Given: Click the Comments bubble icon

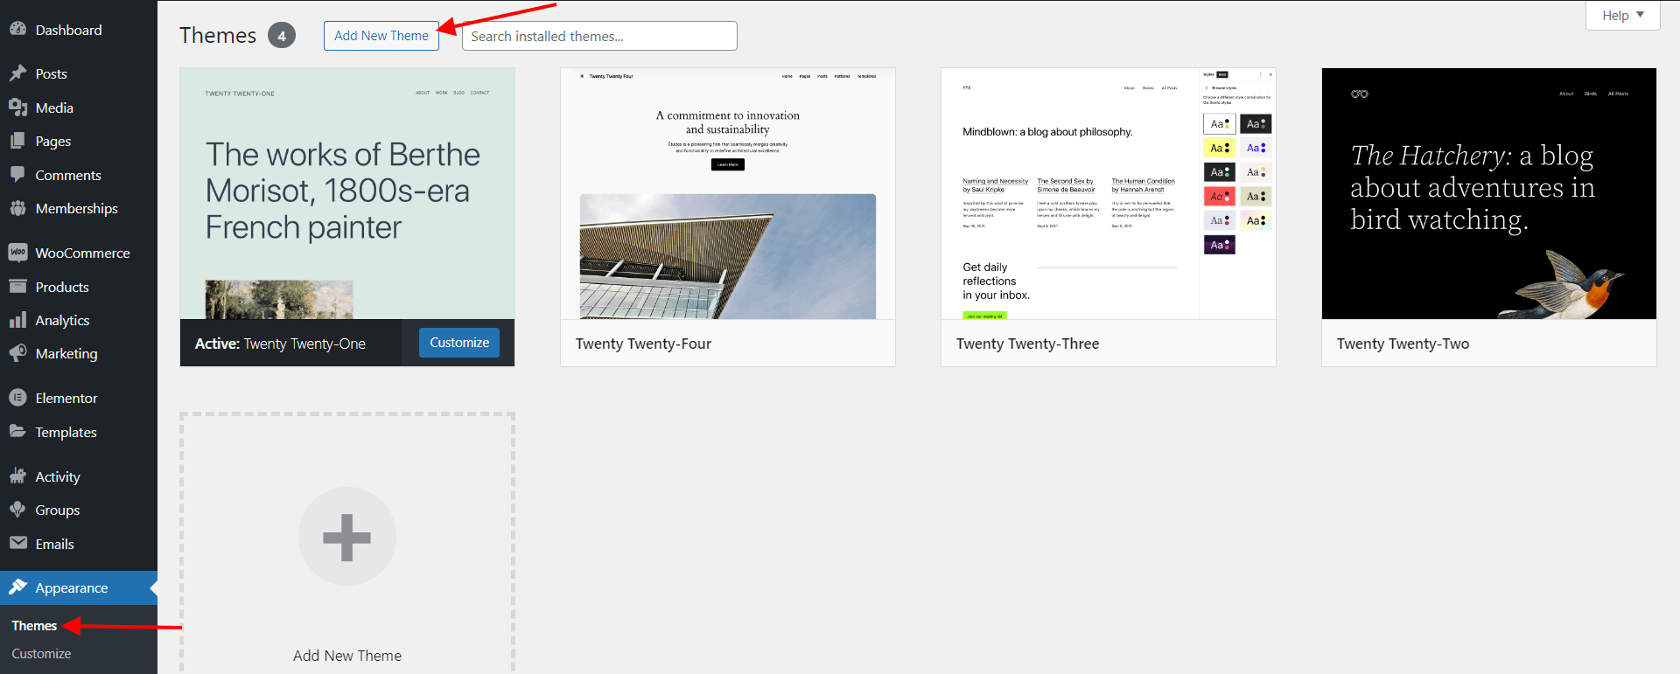Looking at the screenshot, I should pos(17,175).
